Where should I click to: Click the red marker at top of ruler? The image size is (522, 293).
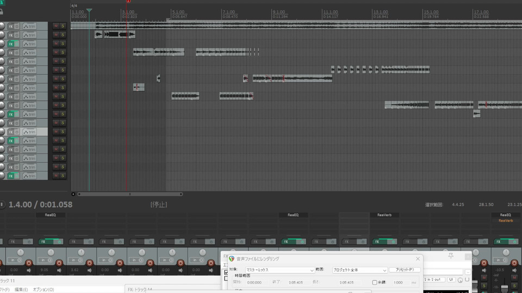[x=128, y=1]
